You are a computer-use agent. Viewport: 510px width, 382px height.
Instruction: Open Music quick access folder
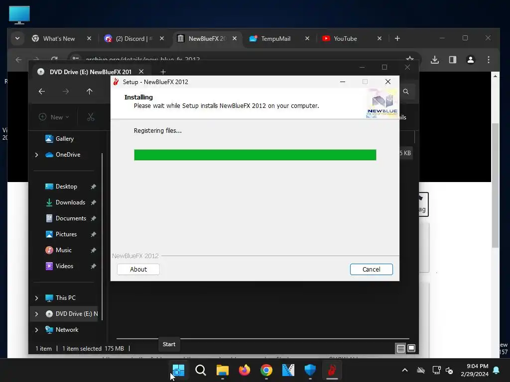coord(63,250)
